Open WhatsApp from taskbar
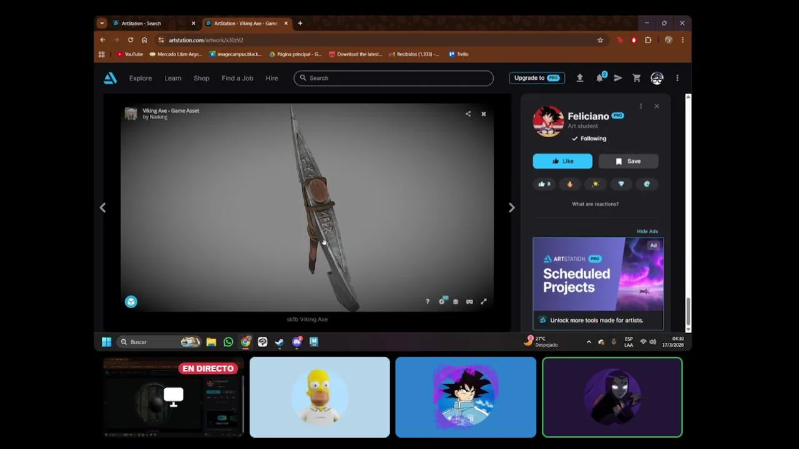 228,342
